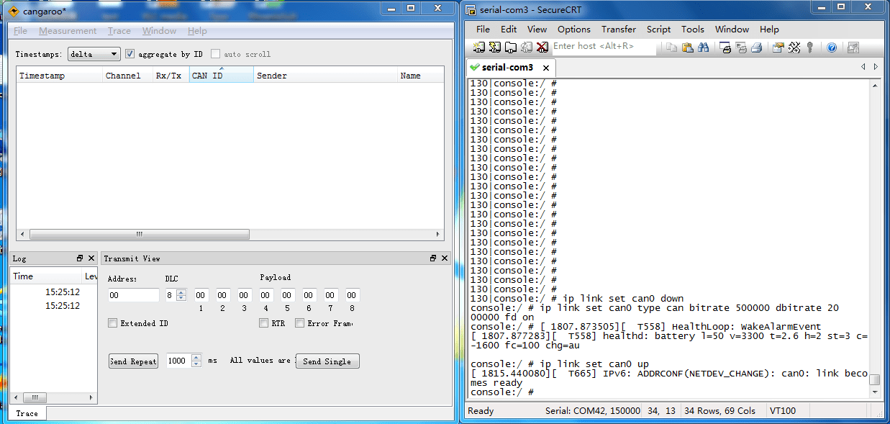This screenshot has height=424, width=890.
Task: Increase the DLC value with up arrow
Action: 181,292
